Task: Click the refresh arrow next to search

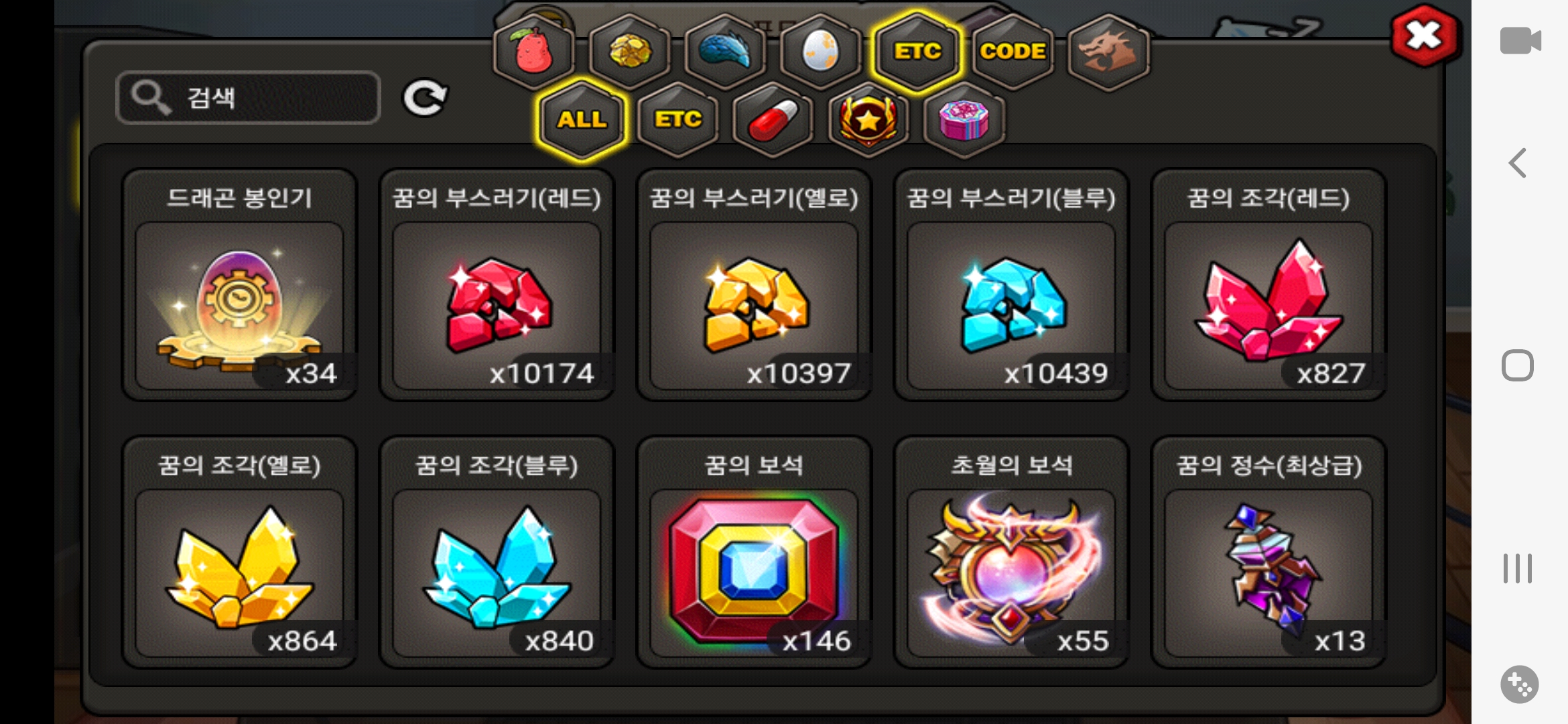Action: (x=425, y=99)
